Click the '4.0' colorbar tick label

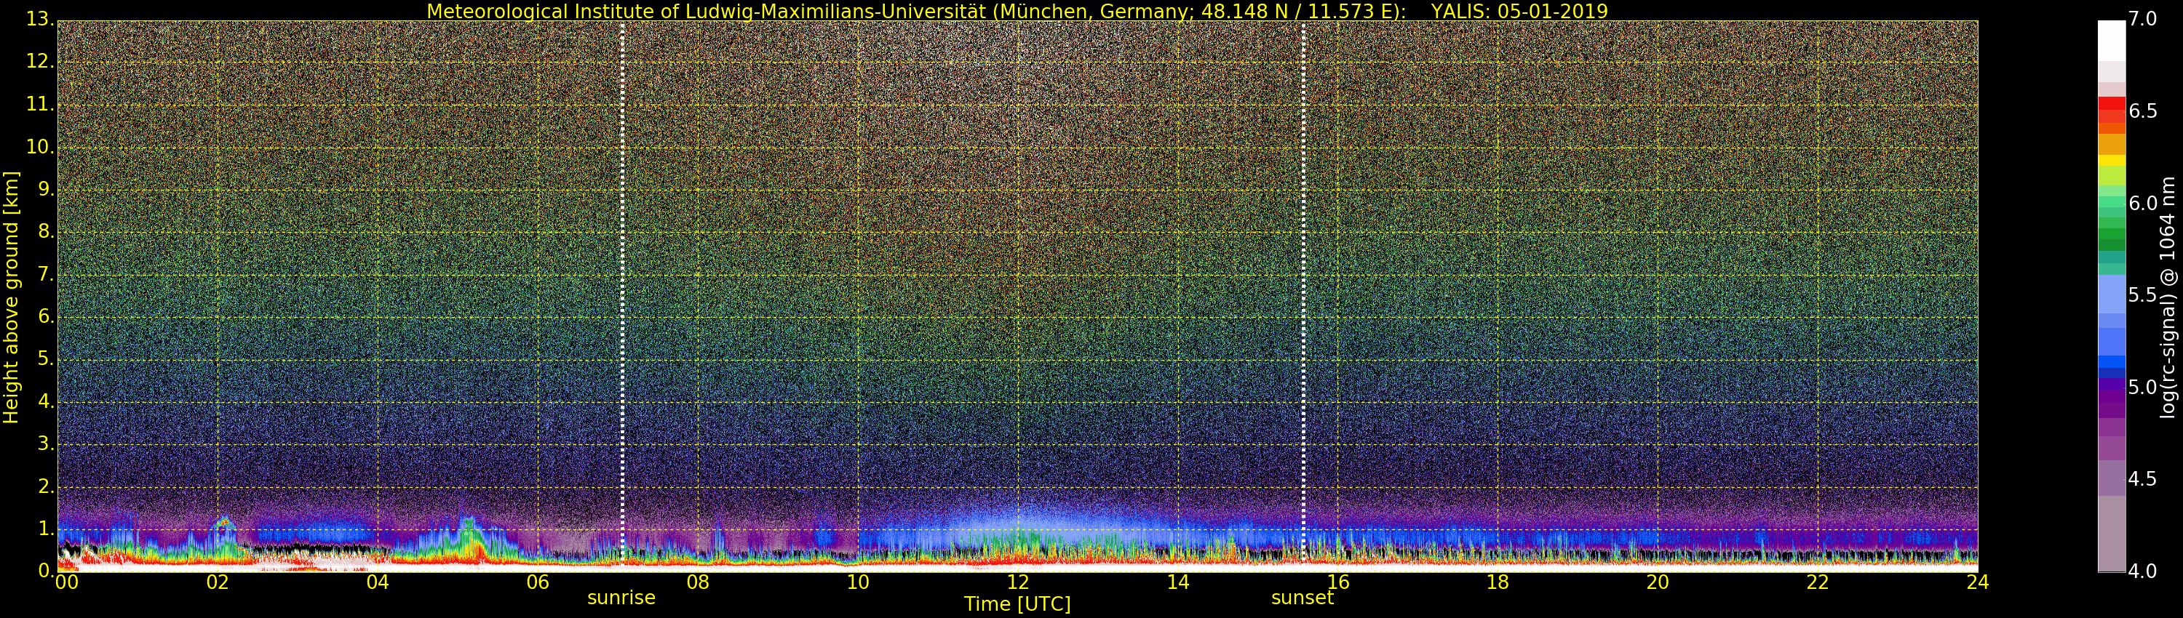[x=2142, y=571]
